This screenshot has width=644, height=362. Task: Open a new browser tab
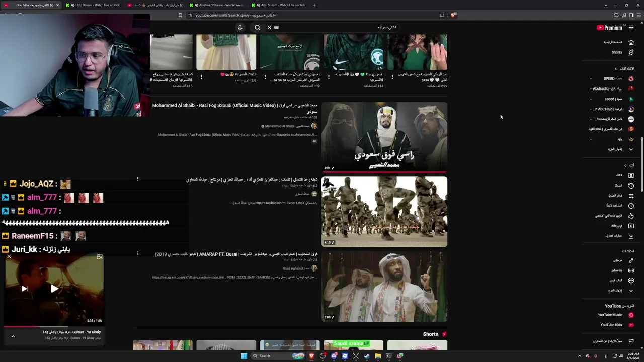tap(314, 5)
